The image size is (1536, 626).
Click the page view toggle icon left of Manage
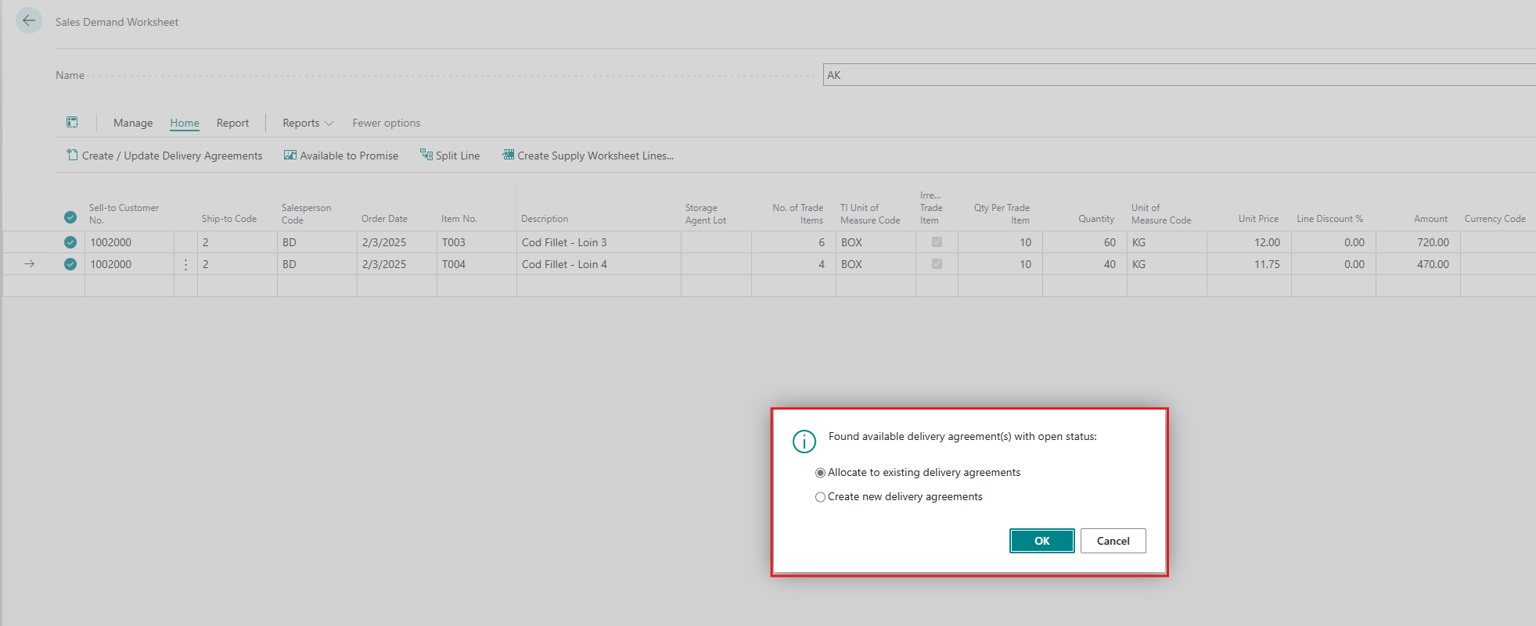72,123
